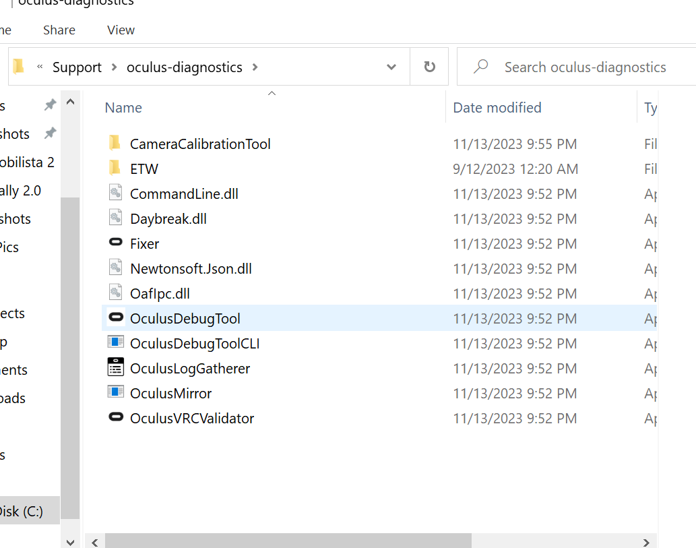Viewport: 696px width, 548px height.
Task: Click the OculusVRCValidator Oculus icon
Action: coord(116,417)
